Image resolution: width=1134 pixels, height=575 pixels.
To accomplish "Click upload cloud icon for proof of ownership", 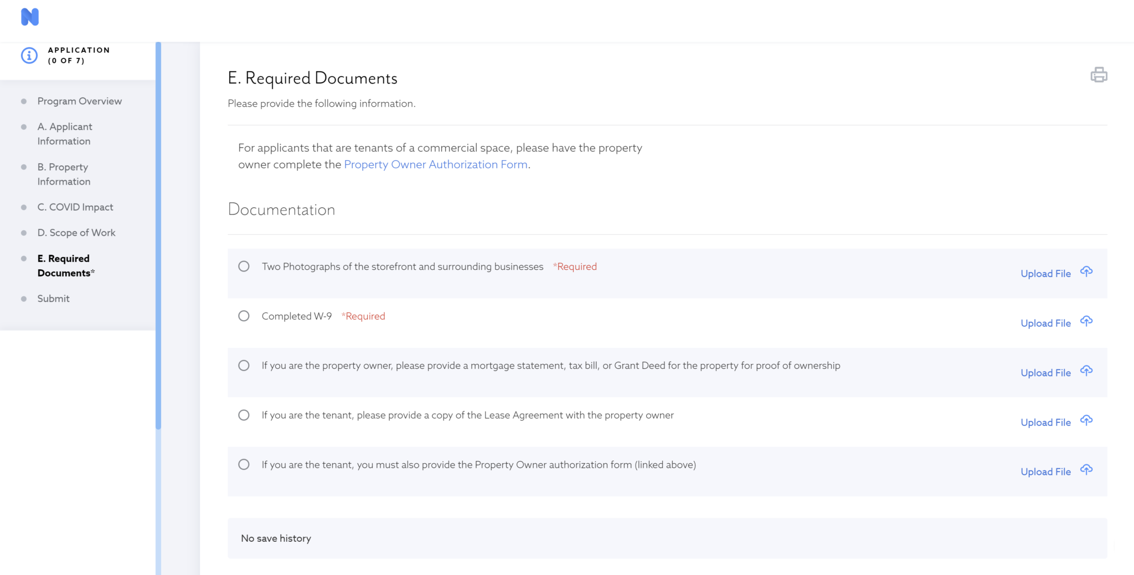I will tap(1086, 371).
